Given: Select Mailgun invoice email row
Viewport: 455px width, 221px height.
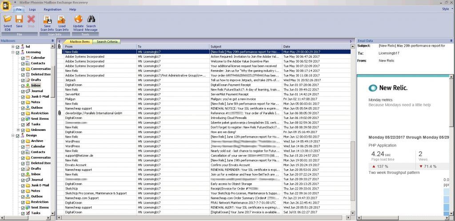Looking at the screenshot, I should click(204, 99).
